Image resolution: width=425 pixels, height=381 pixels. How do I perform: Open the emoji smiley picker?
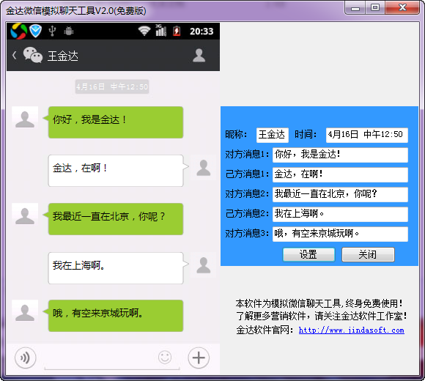coord(165,357)
